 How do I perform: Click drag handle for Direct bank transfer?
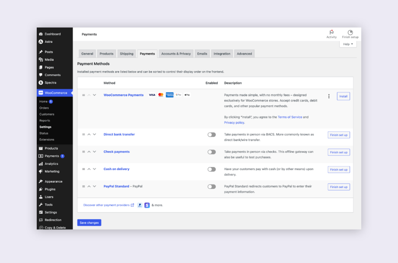pyautogui.click(x=83, y=134)
